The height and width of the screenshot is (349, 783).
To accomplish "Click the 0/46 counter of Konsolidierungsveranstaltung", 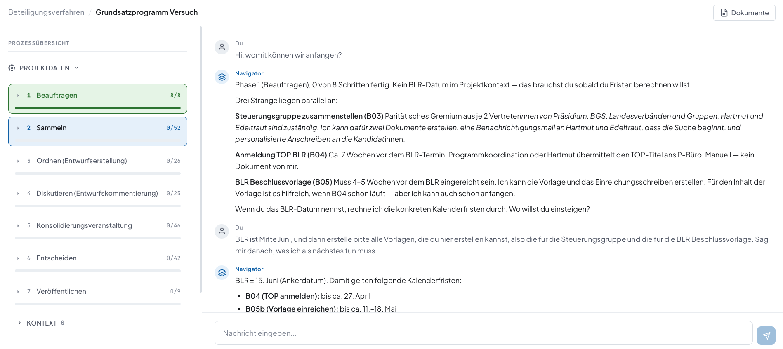I will pos(174,225).
